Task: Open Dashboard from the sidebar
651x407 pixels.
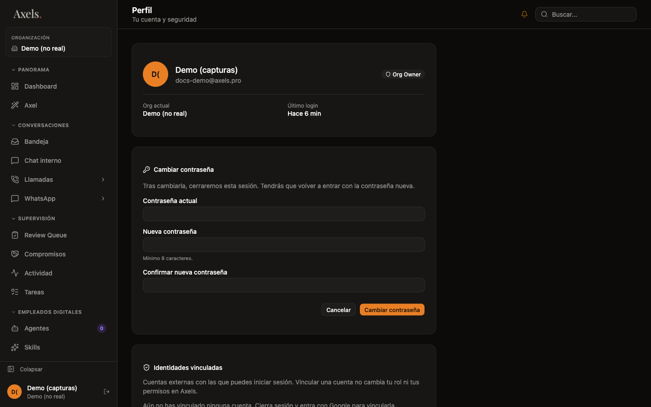Action: (x=58, y=86)
